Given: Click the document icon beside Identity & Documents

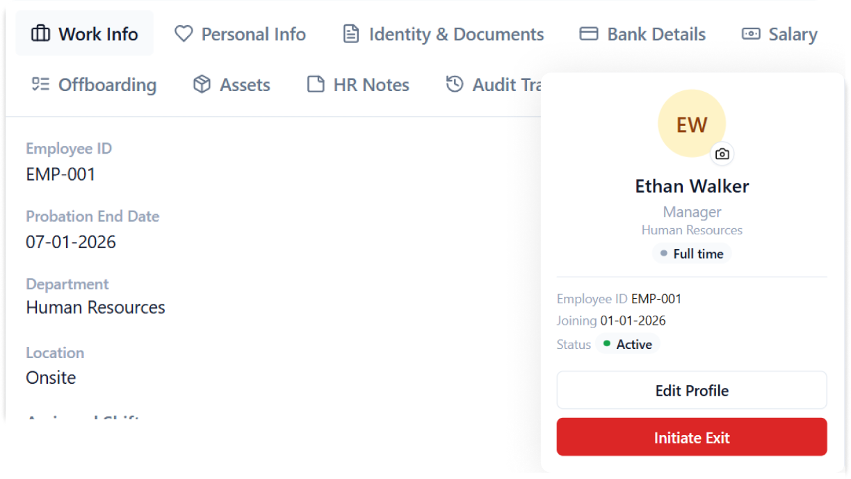Looking at the screenshot, I should [x=352, y=34].
